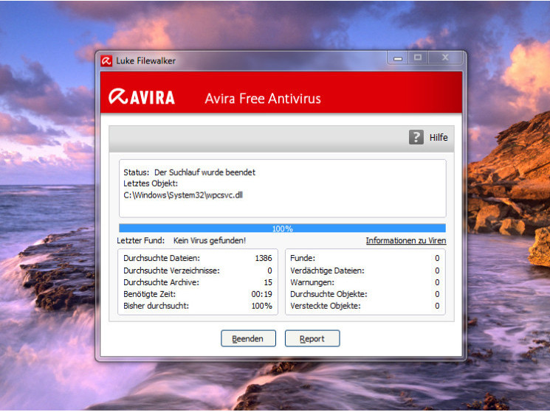Open the scan Report button
This screenshot has width=550, height=412.
tap(312, 338)
